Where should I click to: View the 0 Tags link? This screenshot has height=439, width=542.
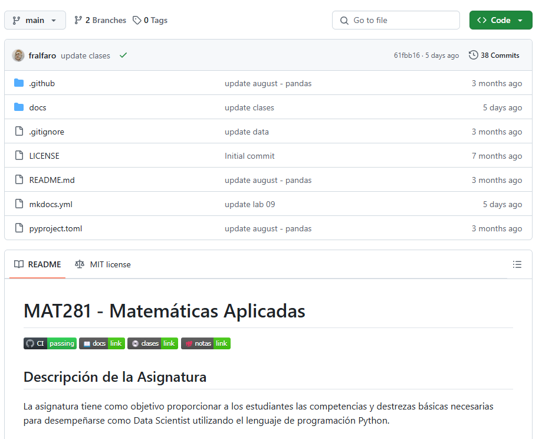[x=150, y=20]
